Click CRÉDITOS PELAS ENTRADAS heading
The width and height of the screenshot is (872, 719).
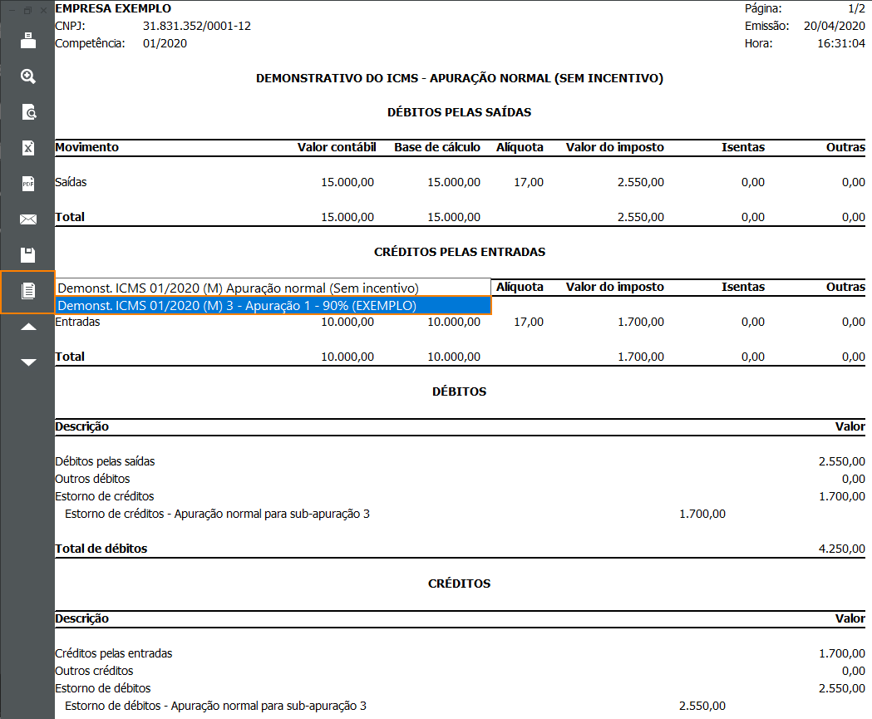pyautogui.click(x=460, y=252)
